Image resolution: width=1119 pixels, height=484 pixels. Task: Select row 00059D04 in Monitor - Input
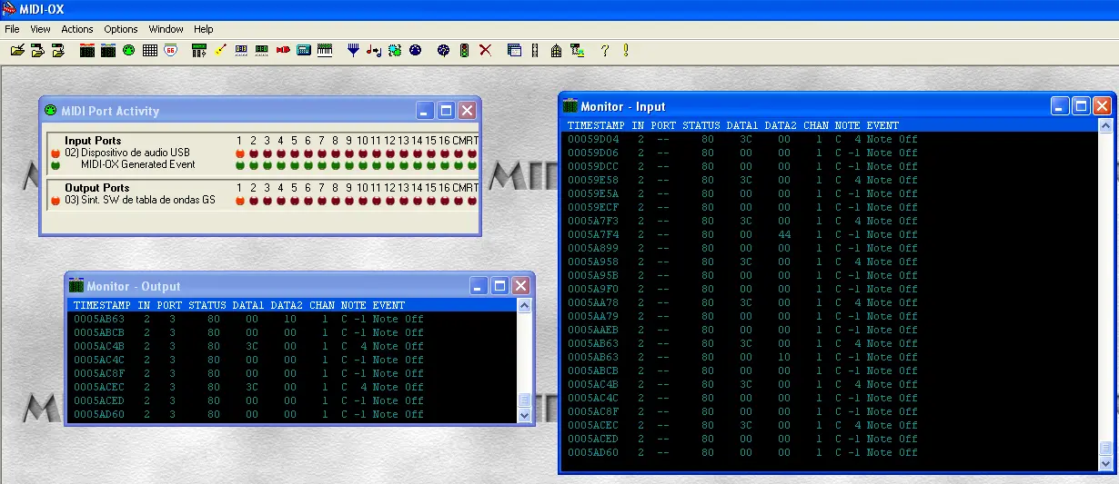(830, 139)
